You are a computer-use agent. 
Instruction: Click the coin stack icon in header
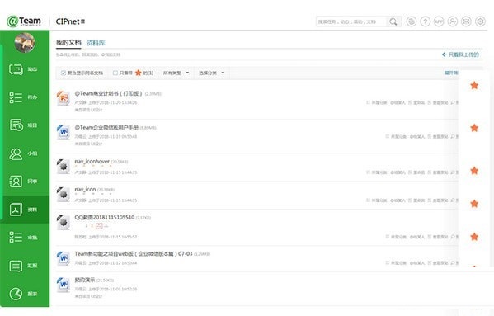click(412, 21)
